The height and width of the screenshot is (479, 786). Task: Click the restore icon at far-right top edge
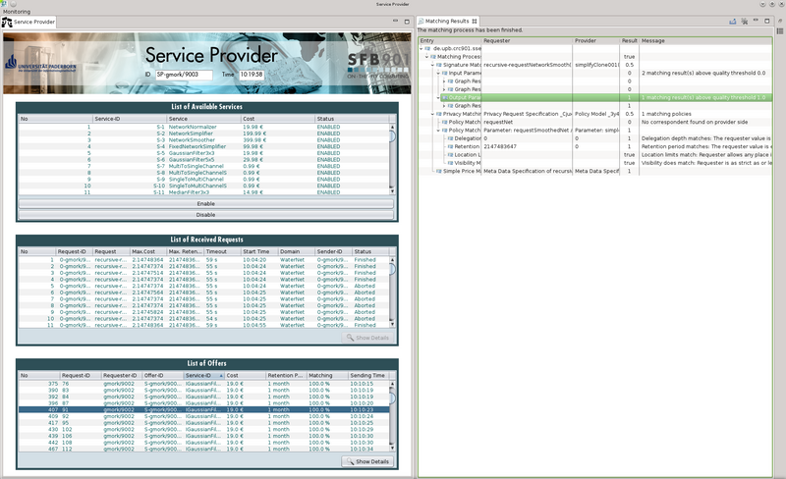[x=780, y=21]
